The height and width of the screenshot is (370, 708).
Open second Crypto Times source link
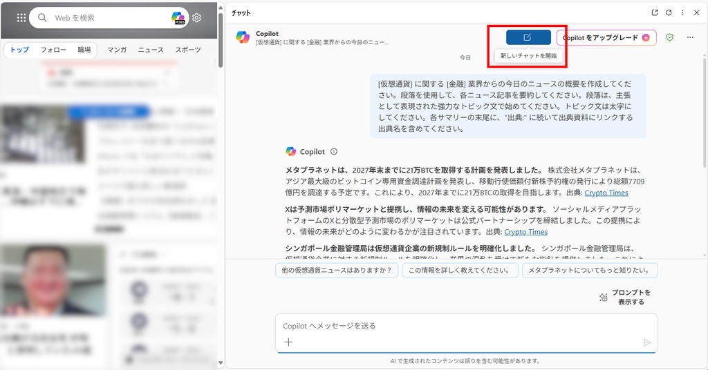[525, 232]
